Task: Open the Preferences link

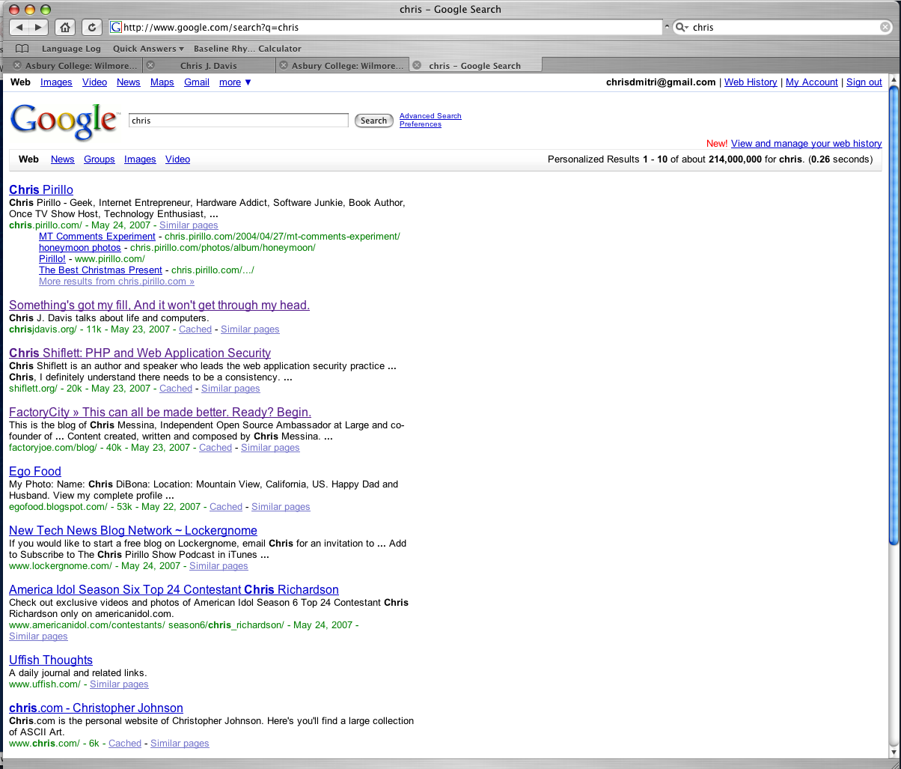Action: (421, 124)
